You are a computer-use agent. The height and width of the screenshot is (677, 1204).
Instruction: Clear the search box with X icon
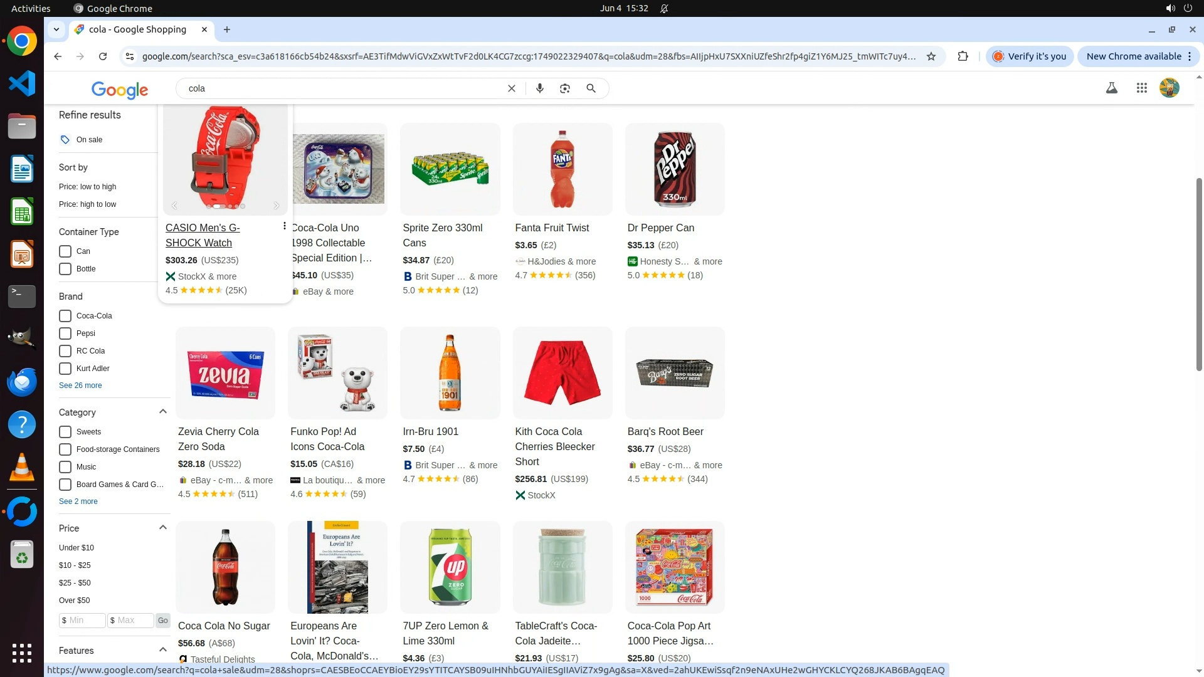(512, 88)
